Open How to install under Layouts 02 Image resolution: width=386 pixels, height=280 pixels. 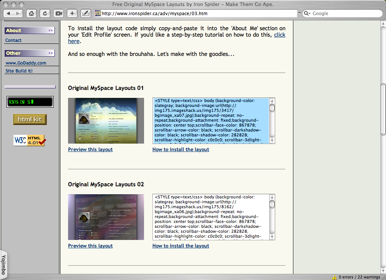point(181,246)
